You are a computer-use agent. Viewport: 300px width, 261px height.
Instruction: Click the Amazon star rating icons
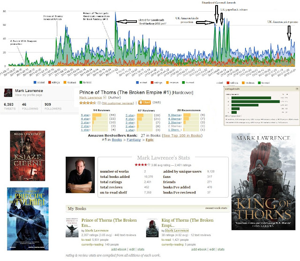point(88,103)
